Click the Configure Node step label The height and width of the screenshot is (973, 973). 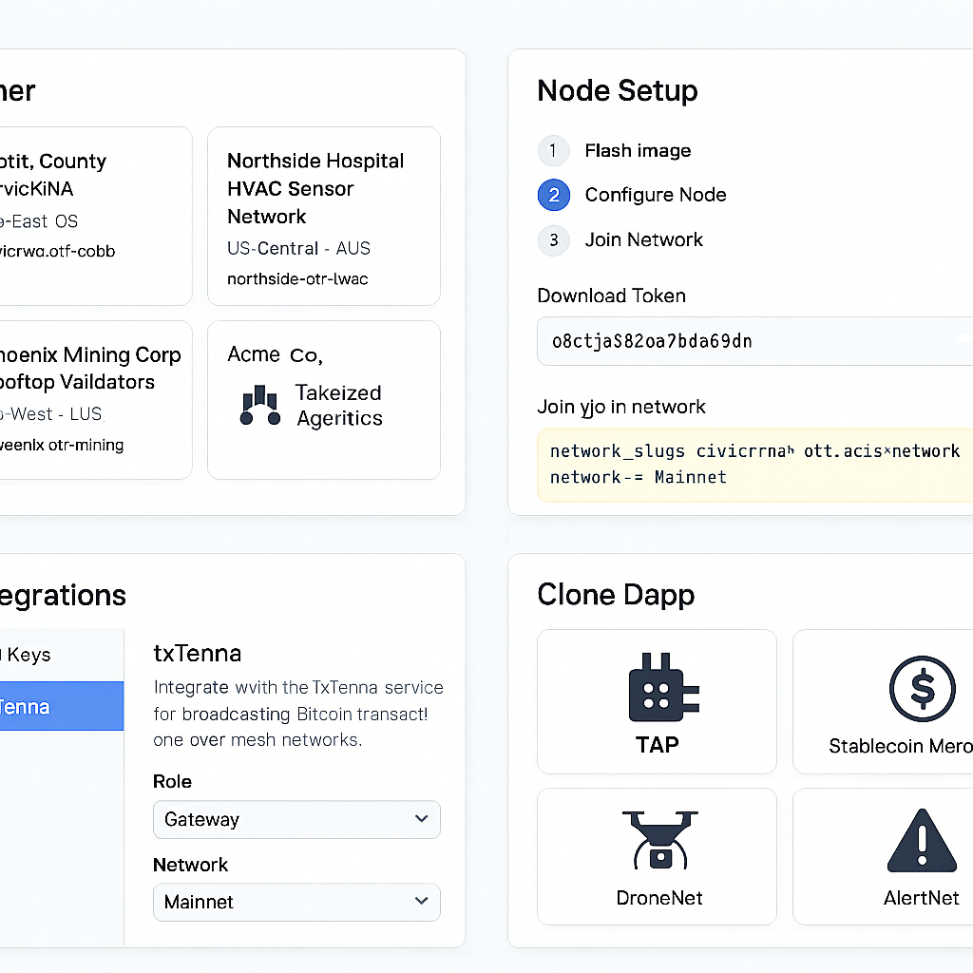tap(656, 195)
